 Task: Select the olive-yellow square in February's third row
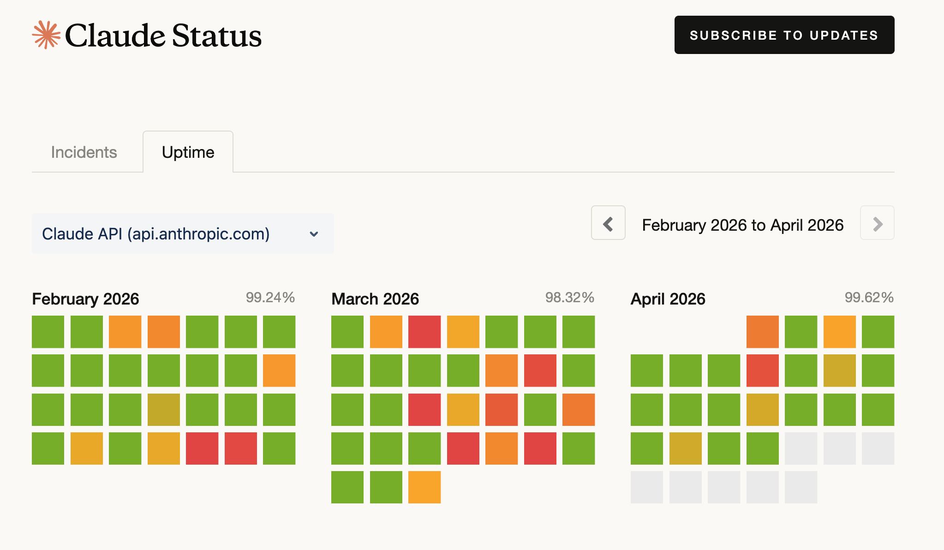(x=164, y=410)
